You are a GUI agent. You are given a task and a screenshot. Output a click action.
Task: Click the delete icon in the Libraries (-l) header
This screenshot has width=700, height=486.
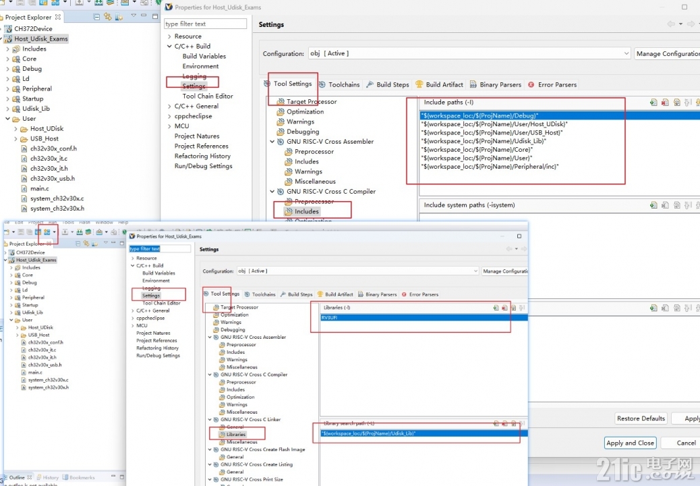click(504, 308)
